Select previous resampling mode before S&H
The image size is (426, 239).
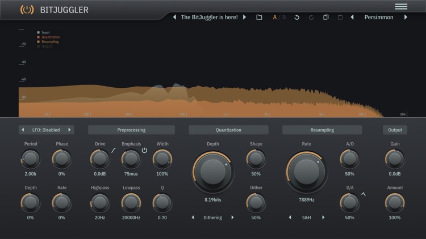290,217
